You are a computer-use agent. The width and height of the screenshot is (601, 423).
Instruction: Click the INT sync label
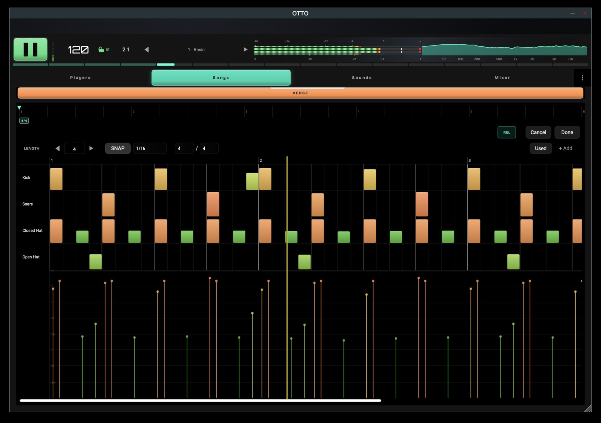click(x=108, y=50)
